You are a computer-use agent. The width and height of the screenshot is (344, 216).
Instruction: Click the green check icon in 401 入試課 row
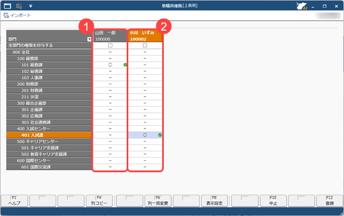pos(160,135)
